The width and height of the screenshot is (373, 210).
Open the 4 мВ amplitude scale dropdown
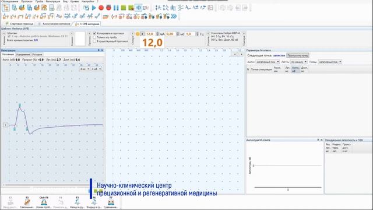coord(96,69)
